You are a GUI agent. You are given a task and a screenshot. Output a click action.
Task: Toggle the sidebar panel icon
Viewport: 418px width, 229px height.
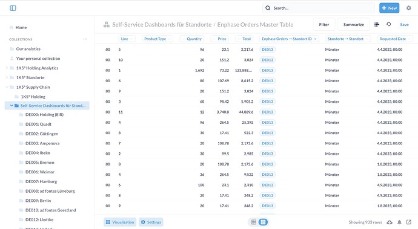(x=13, y=8)
